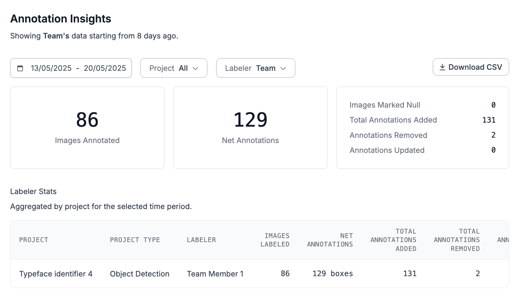The image size is (521, 301).
Task: Click the Total Annotations Added header
Action: [x=393, y=240]
